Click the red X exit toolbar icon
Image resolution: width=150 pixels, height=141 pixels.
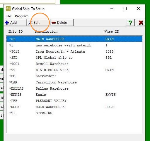click(141, 23)
